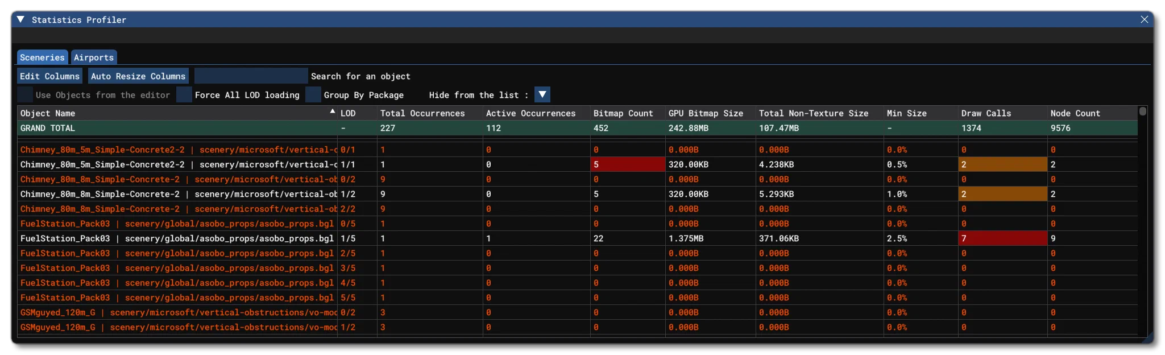Select Chimney_80m_5m_Simple-Concrete2-2 LOD 1/1 row
The image size is (1165, 355).
(578, 164)
